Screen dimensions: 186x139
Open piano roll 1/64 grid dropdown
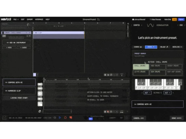(x=122, y=112)
